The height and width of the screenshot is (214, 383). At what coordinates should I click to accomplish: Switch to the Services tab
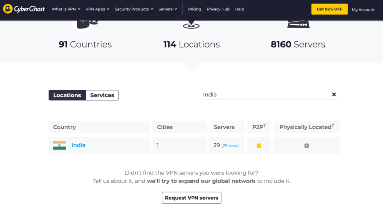click(x=102, y=95)
